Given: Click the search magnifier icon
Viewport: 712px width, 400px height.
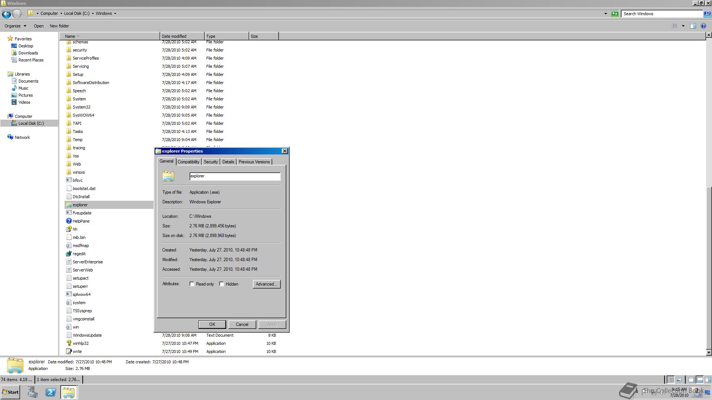Looking at the screenshot, I should click(707, 14).
